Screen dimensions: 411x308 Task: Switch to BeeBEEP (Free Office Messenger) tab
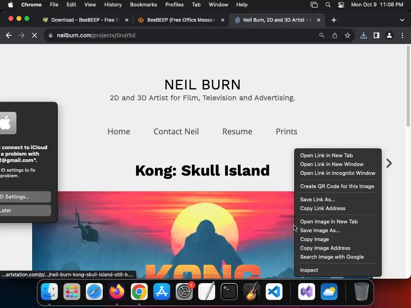[x=180, y=20]
